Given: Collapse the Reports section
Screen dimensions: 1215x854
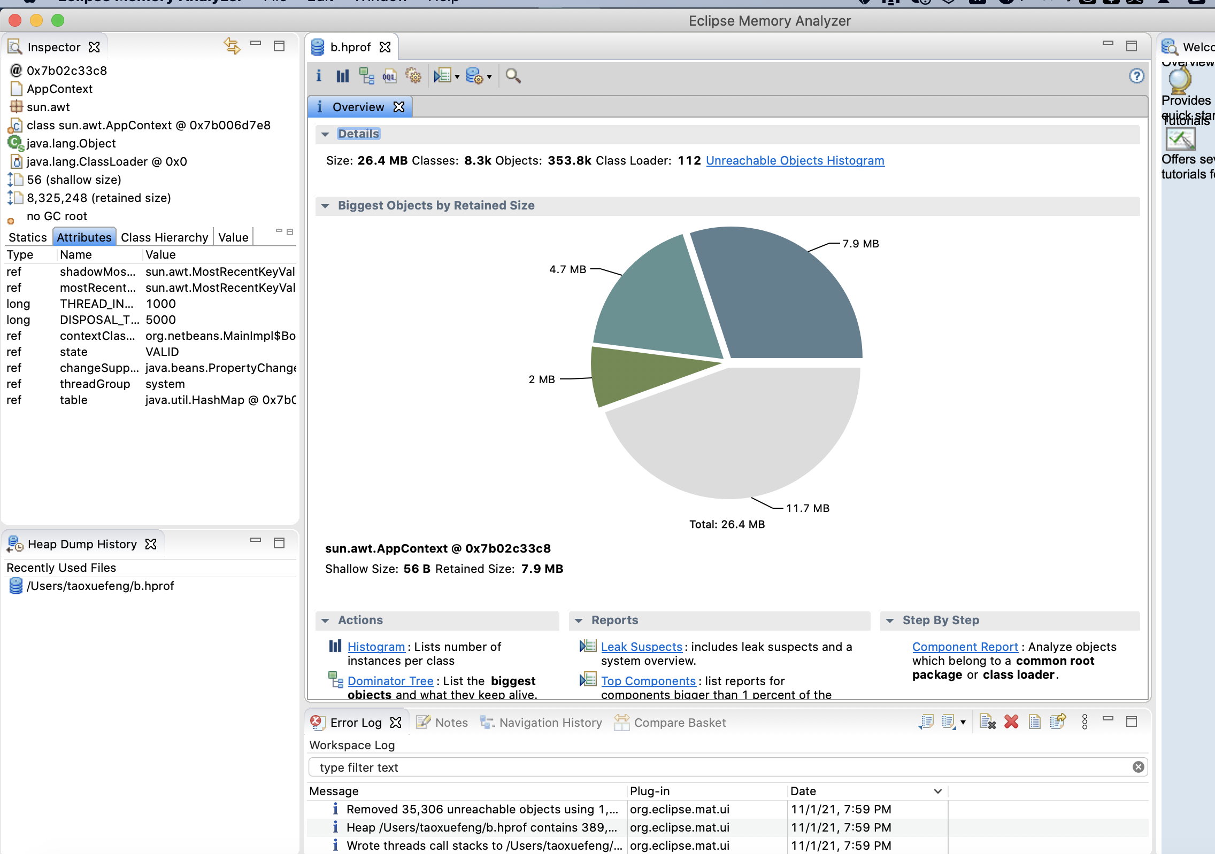Looking at the screenshot, I should click(579, 620).
